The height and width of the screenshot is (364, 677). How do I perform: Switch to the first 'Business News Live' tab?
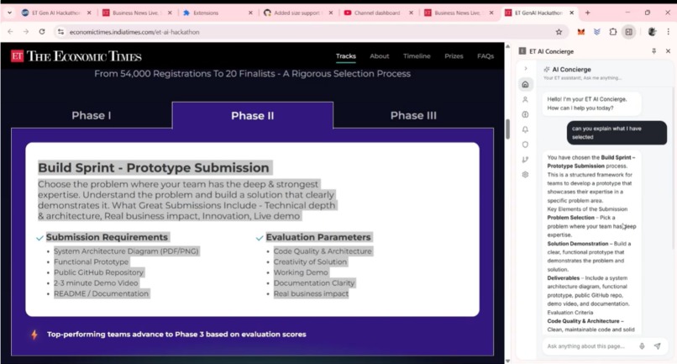pyautogui.click(x=137, y=13)
